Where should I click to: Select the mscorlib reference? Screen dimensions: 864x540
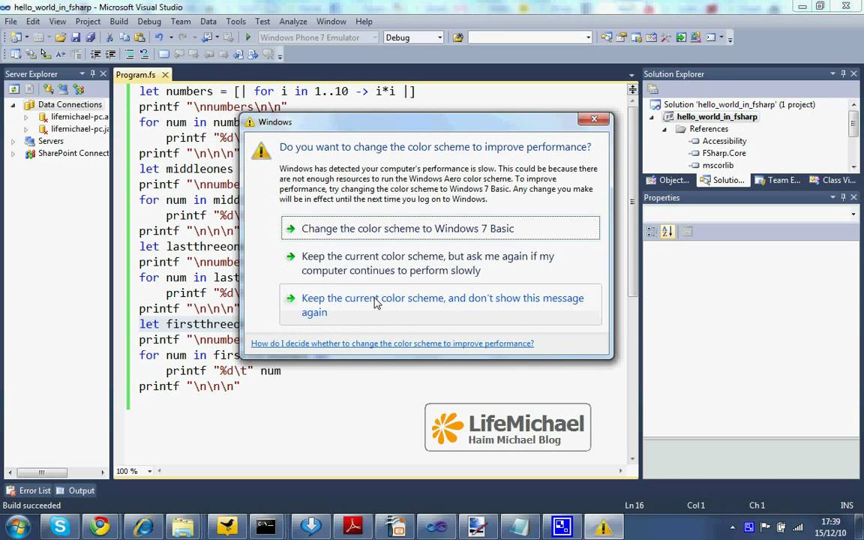click(718, 165)
